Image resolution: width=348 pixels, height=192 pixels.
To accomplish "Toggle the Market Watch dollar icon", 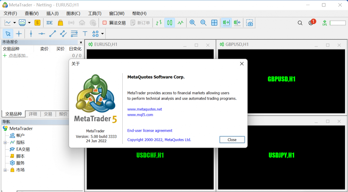I will coord(37,23).
